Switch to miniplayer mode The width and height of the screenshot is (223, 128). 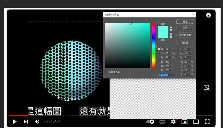(x=184, y=122)
